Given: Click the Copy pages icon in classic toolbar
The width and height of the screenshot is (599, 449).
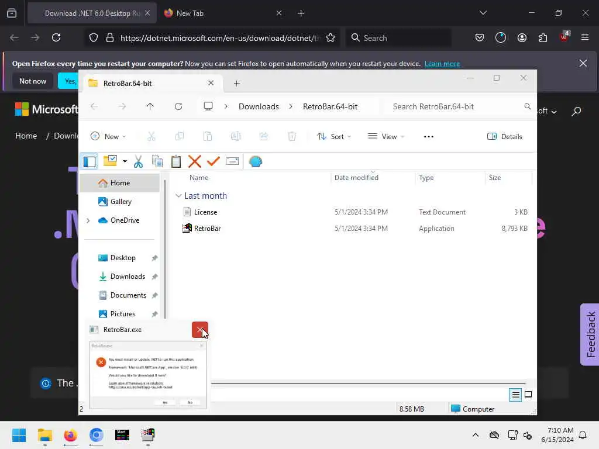Looking at the screenshot, I should tap(157, 161).
